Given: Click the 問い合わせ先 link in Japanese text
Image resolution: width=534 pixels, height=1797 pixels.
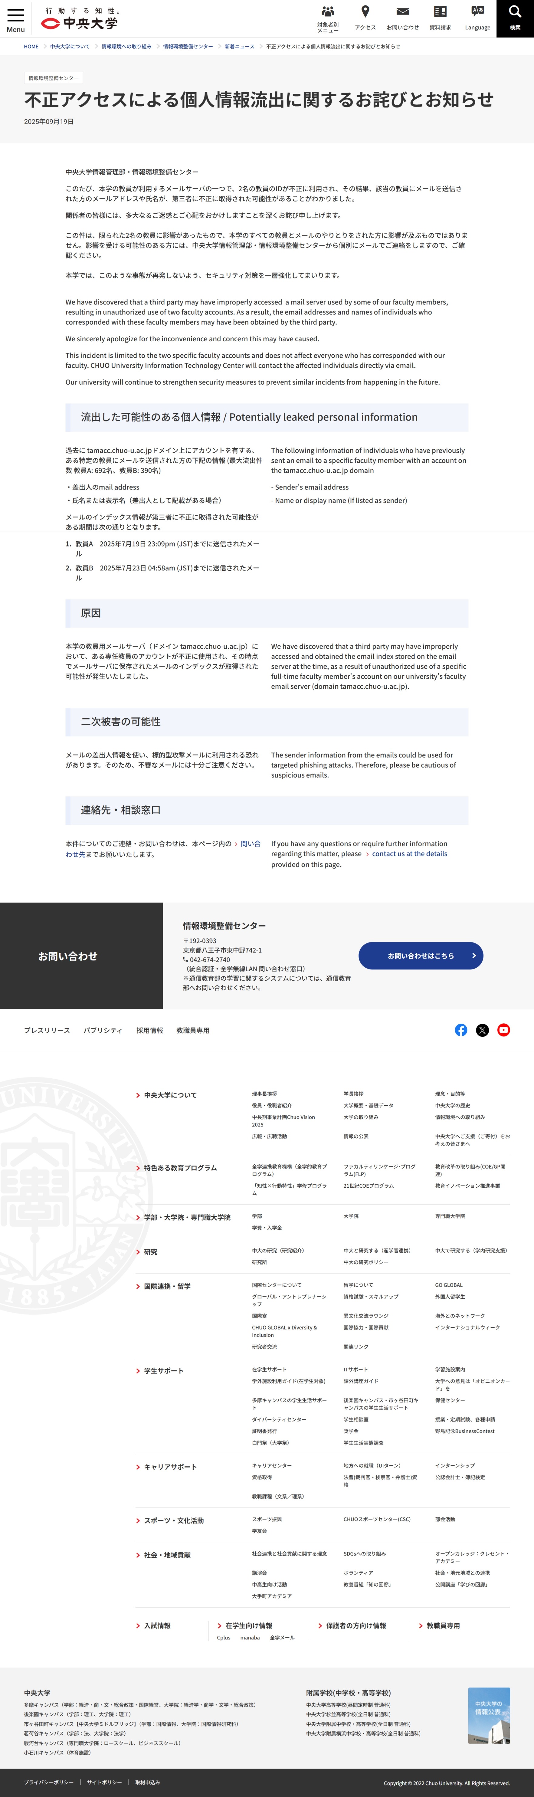Looking at the screenshot, I should 163,849.
